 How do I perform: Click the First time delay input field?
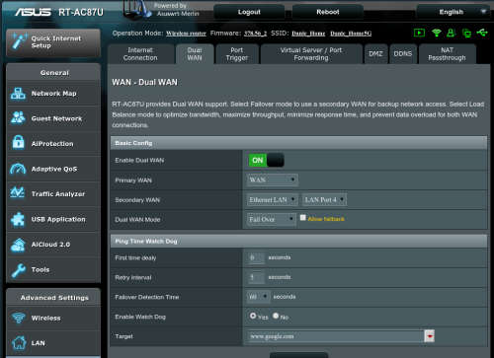tap(256, 257)
